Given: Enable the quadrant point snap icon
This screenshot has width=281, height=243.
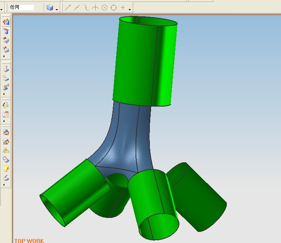Looking at the screenshot, I should [114, 8].
